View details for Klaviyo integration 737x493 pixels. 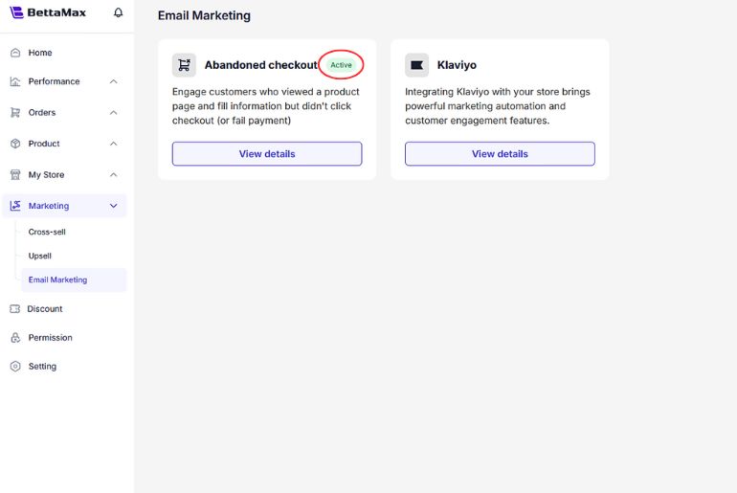500,154
